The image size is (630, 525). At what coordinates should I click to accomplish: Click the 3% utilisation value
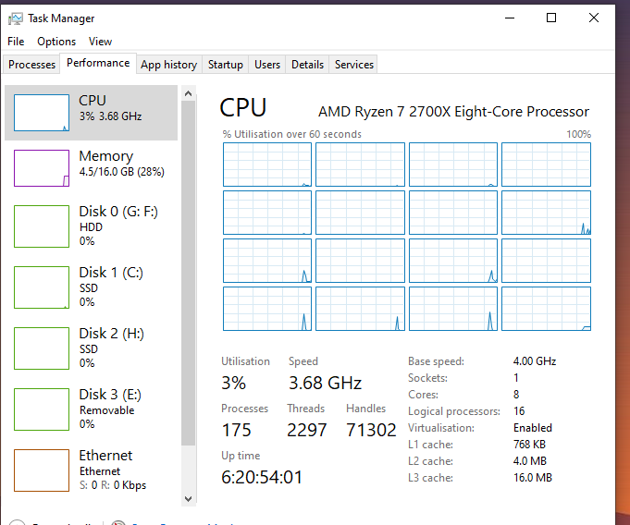(233, 383)
